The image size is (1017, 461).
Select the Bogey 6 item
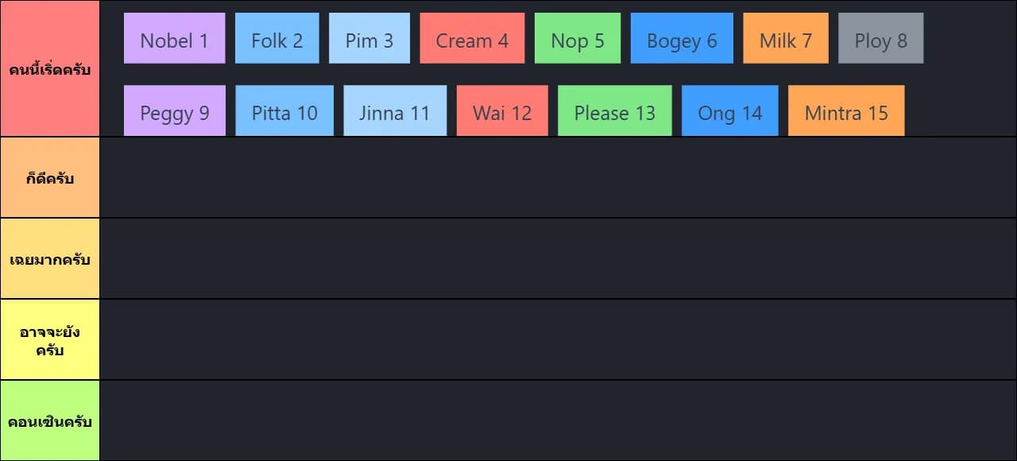[682, 38]
